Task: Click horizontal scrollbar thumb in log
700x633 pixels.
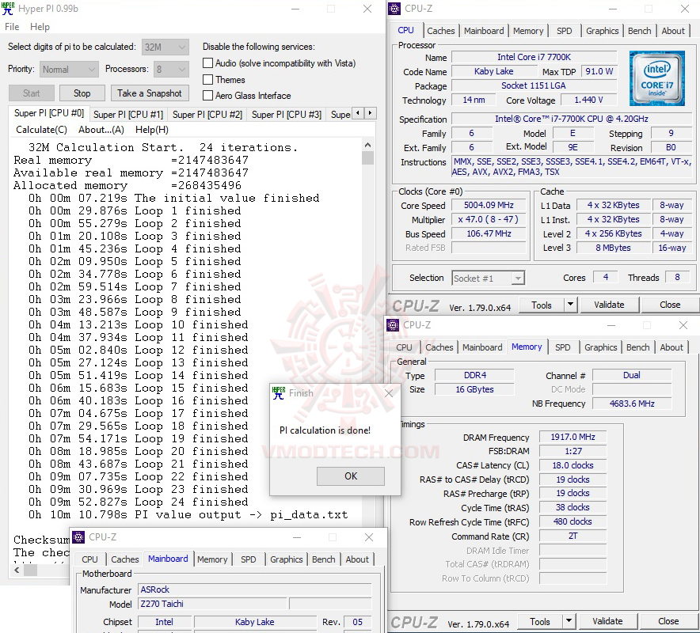Action: pyautogui.click(x=30, y=570)
